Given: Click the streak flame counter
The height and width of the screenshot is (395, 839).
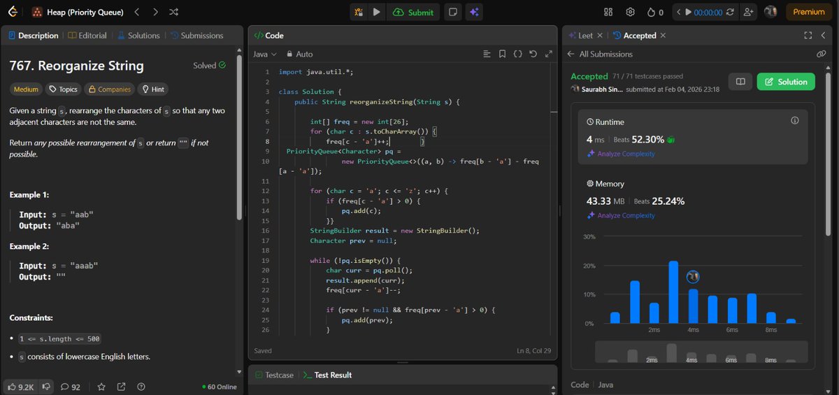Looking at the screenshot, I should (x=656, y=12).
